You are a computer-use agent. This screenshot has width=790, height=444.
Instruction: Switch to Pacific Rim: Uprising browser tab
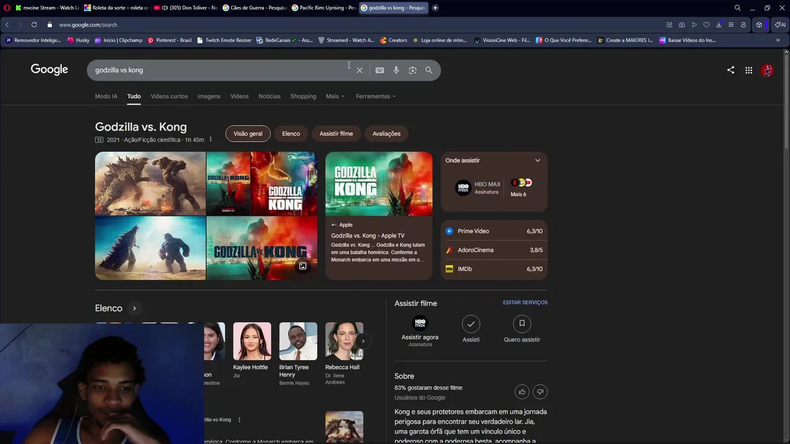pos(323,8)
